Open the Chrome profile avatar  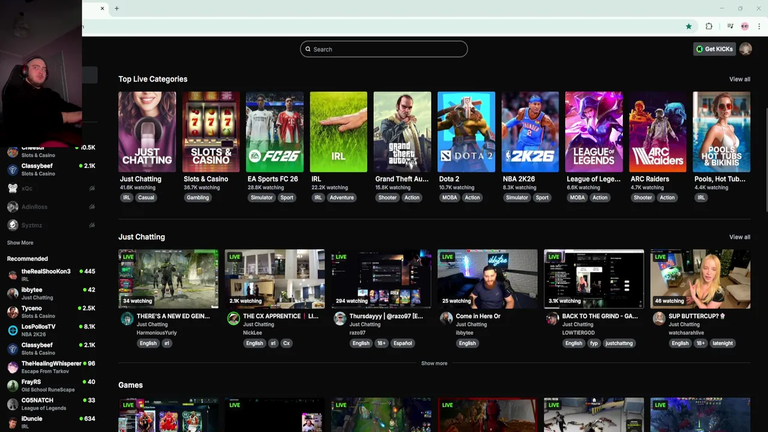[745, 26]
